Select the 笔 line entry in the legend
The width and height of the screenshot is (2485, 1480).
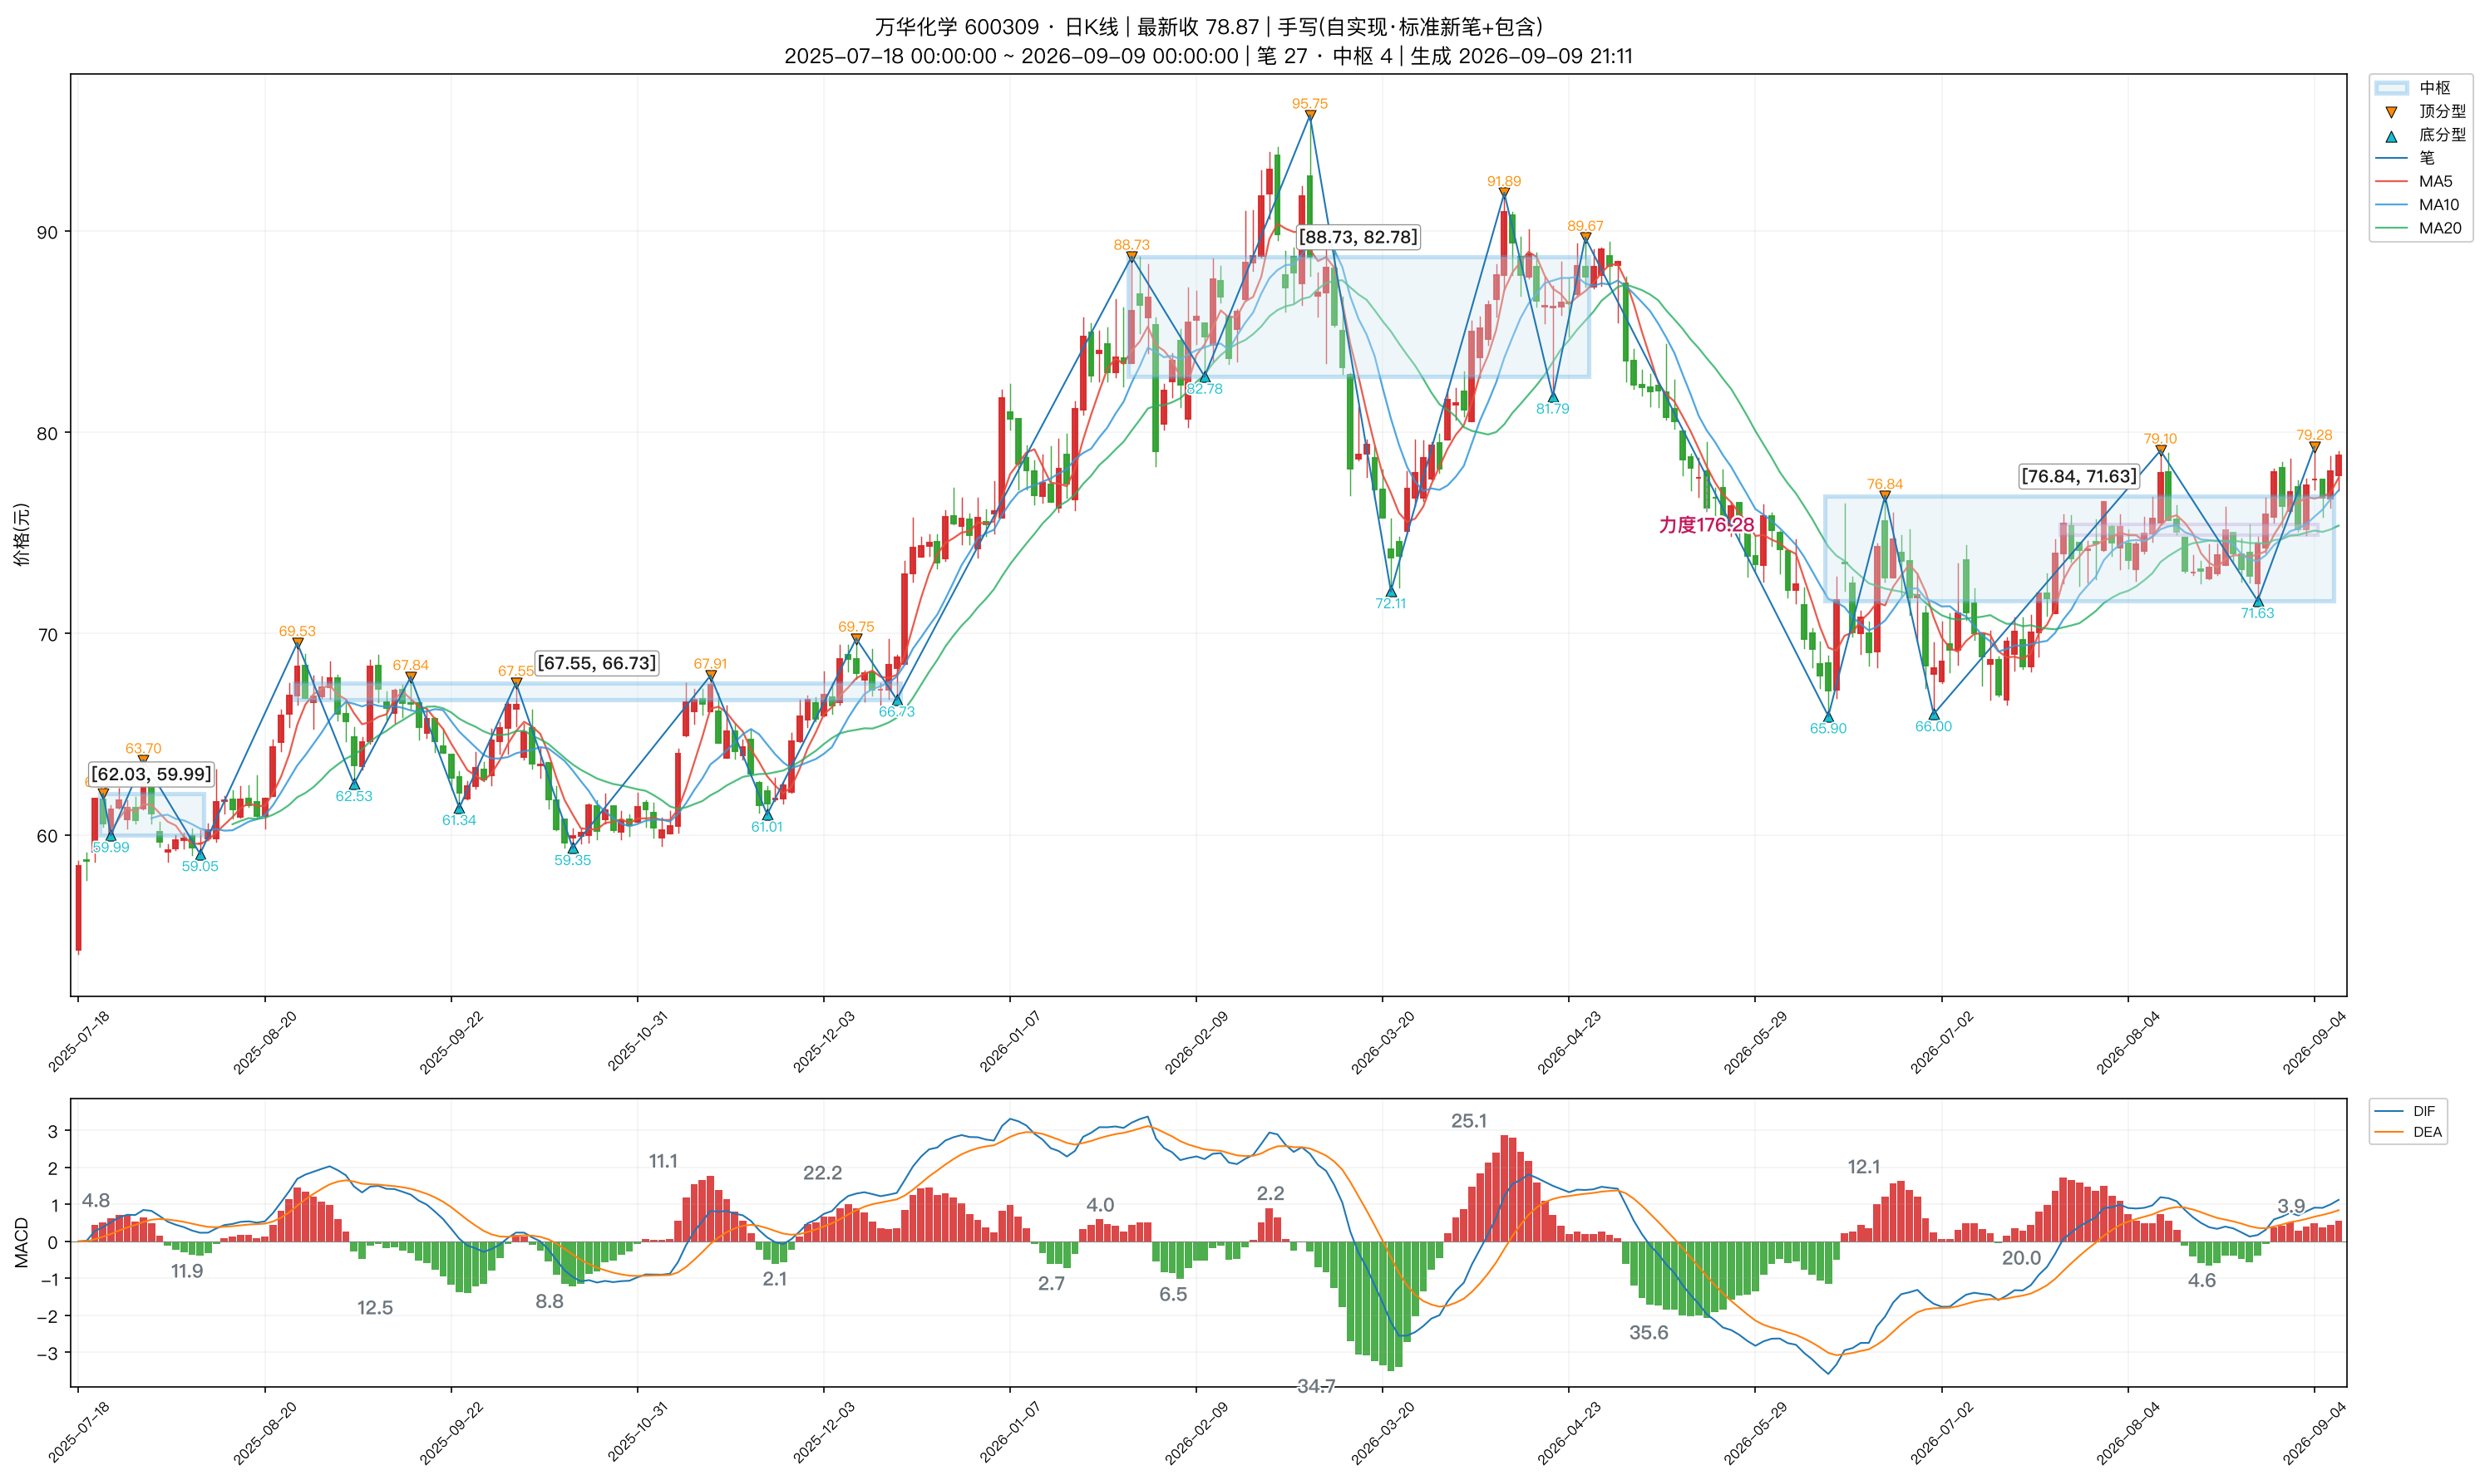[x=2406, y=158]
